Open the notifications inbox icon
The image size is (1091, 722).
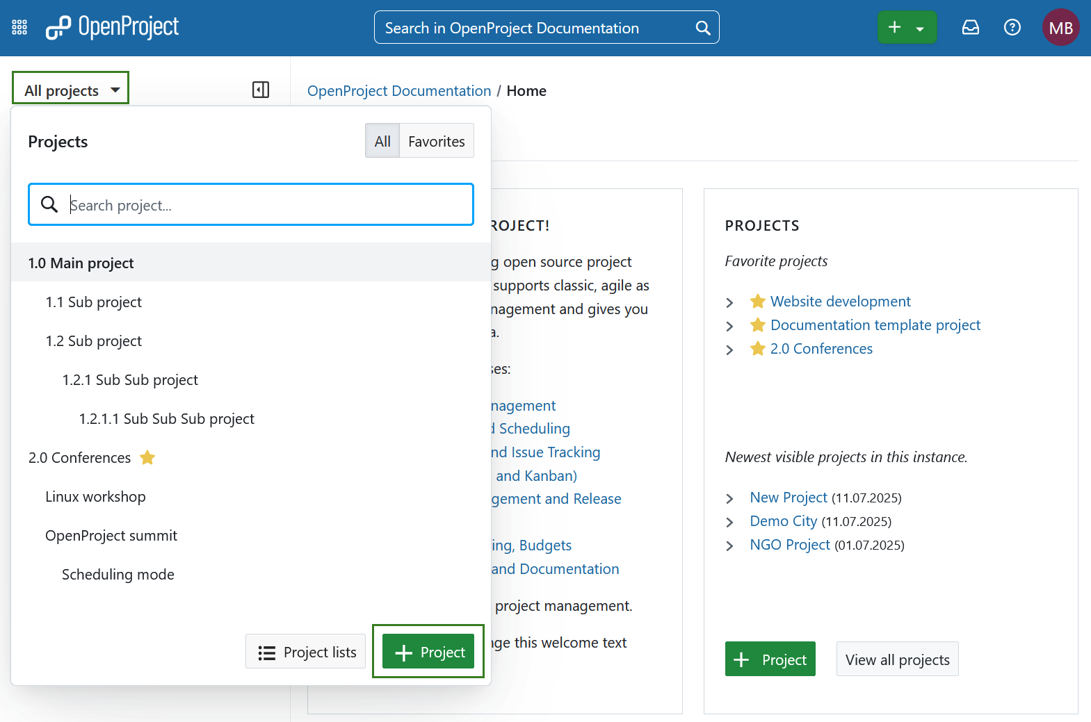[970, 28]
